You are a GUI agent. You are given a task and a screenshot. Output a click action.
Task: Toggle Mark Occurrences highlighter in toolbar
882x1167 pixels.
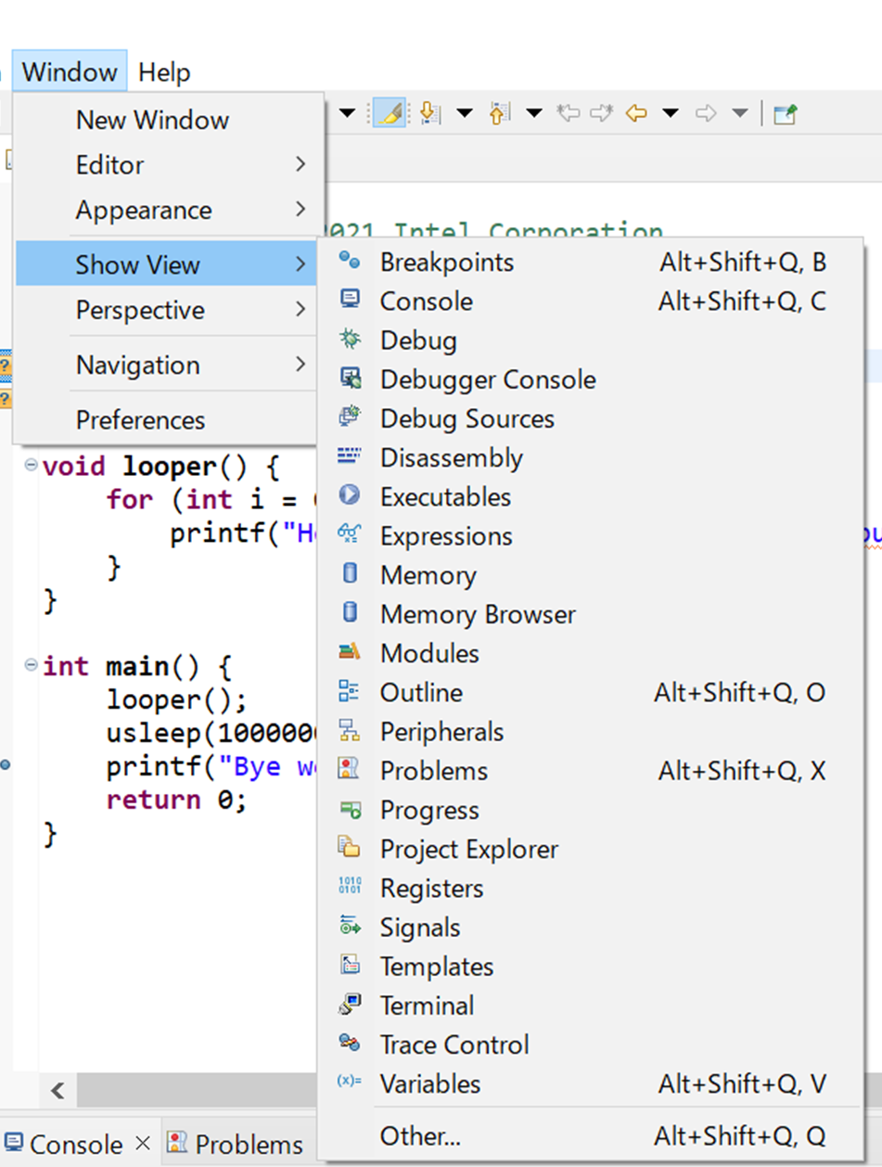[x=390, y=114]
